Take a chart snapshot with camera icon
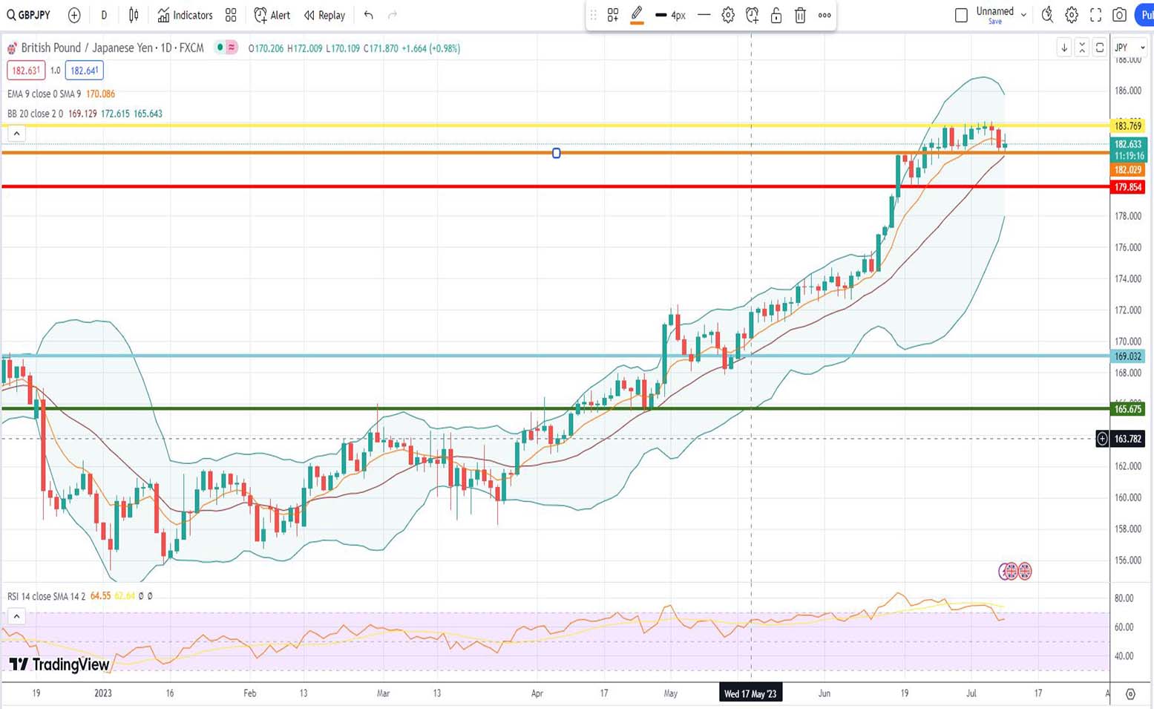The width and height of the screenshot is (1154, 709). (1120, 15)
